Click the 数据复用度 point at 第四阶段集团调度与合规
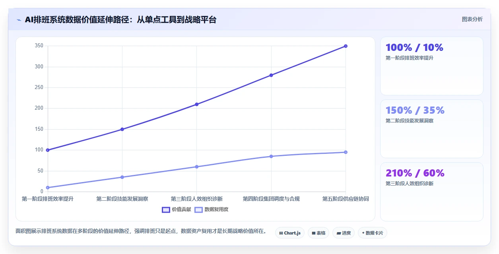Screen dimensions: 499x254 coord(271,156)
